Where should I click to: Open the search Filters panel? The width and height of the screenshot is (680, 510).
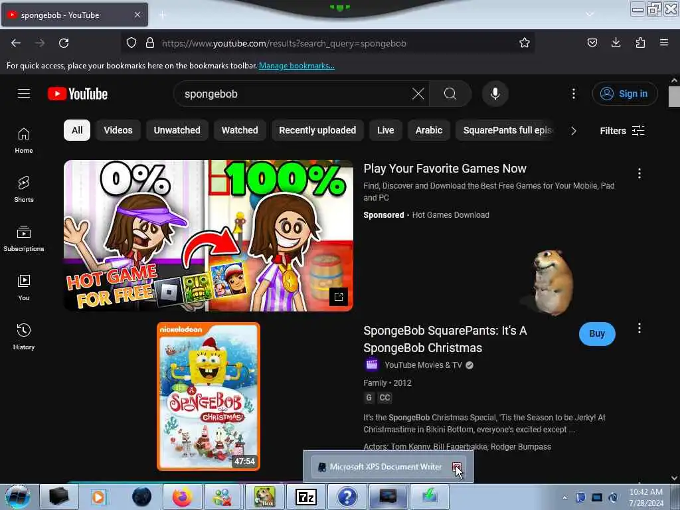click(622, 131)
